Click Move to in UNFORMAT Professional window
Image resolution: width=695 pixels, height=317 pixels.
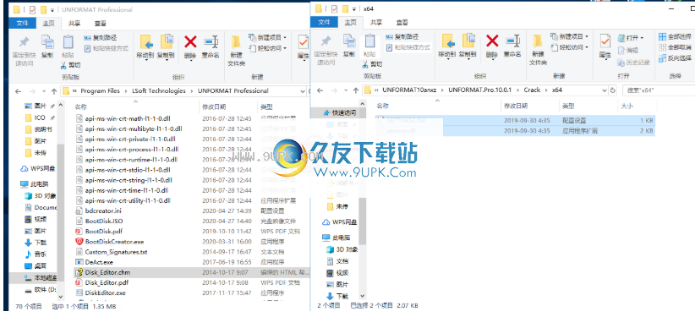pos(146,46)
